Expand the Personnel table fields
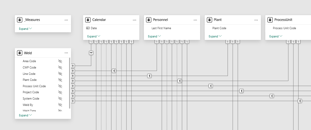The image size is (311, 130). tap(155, 36)
